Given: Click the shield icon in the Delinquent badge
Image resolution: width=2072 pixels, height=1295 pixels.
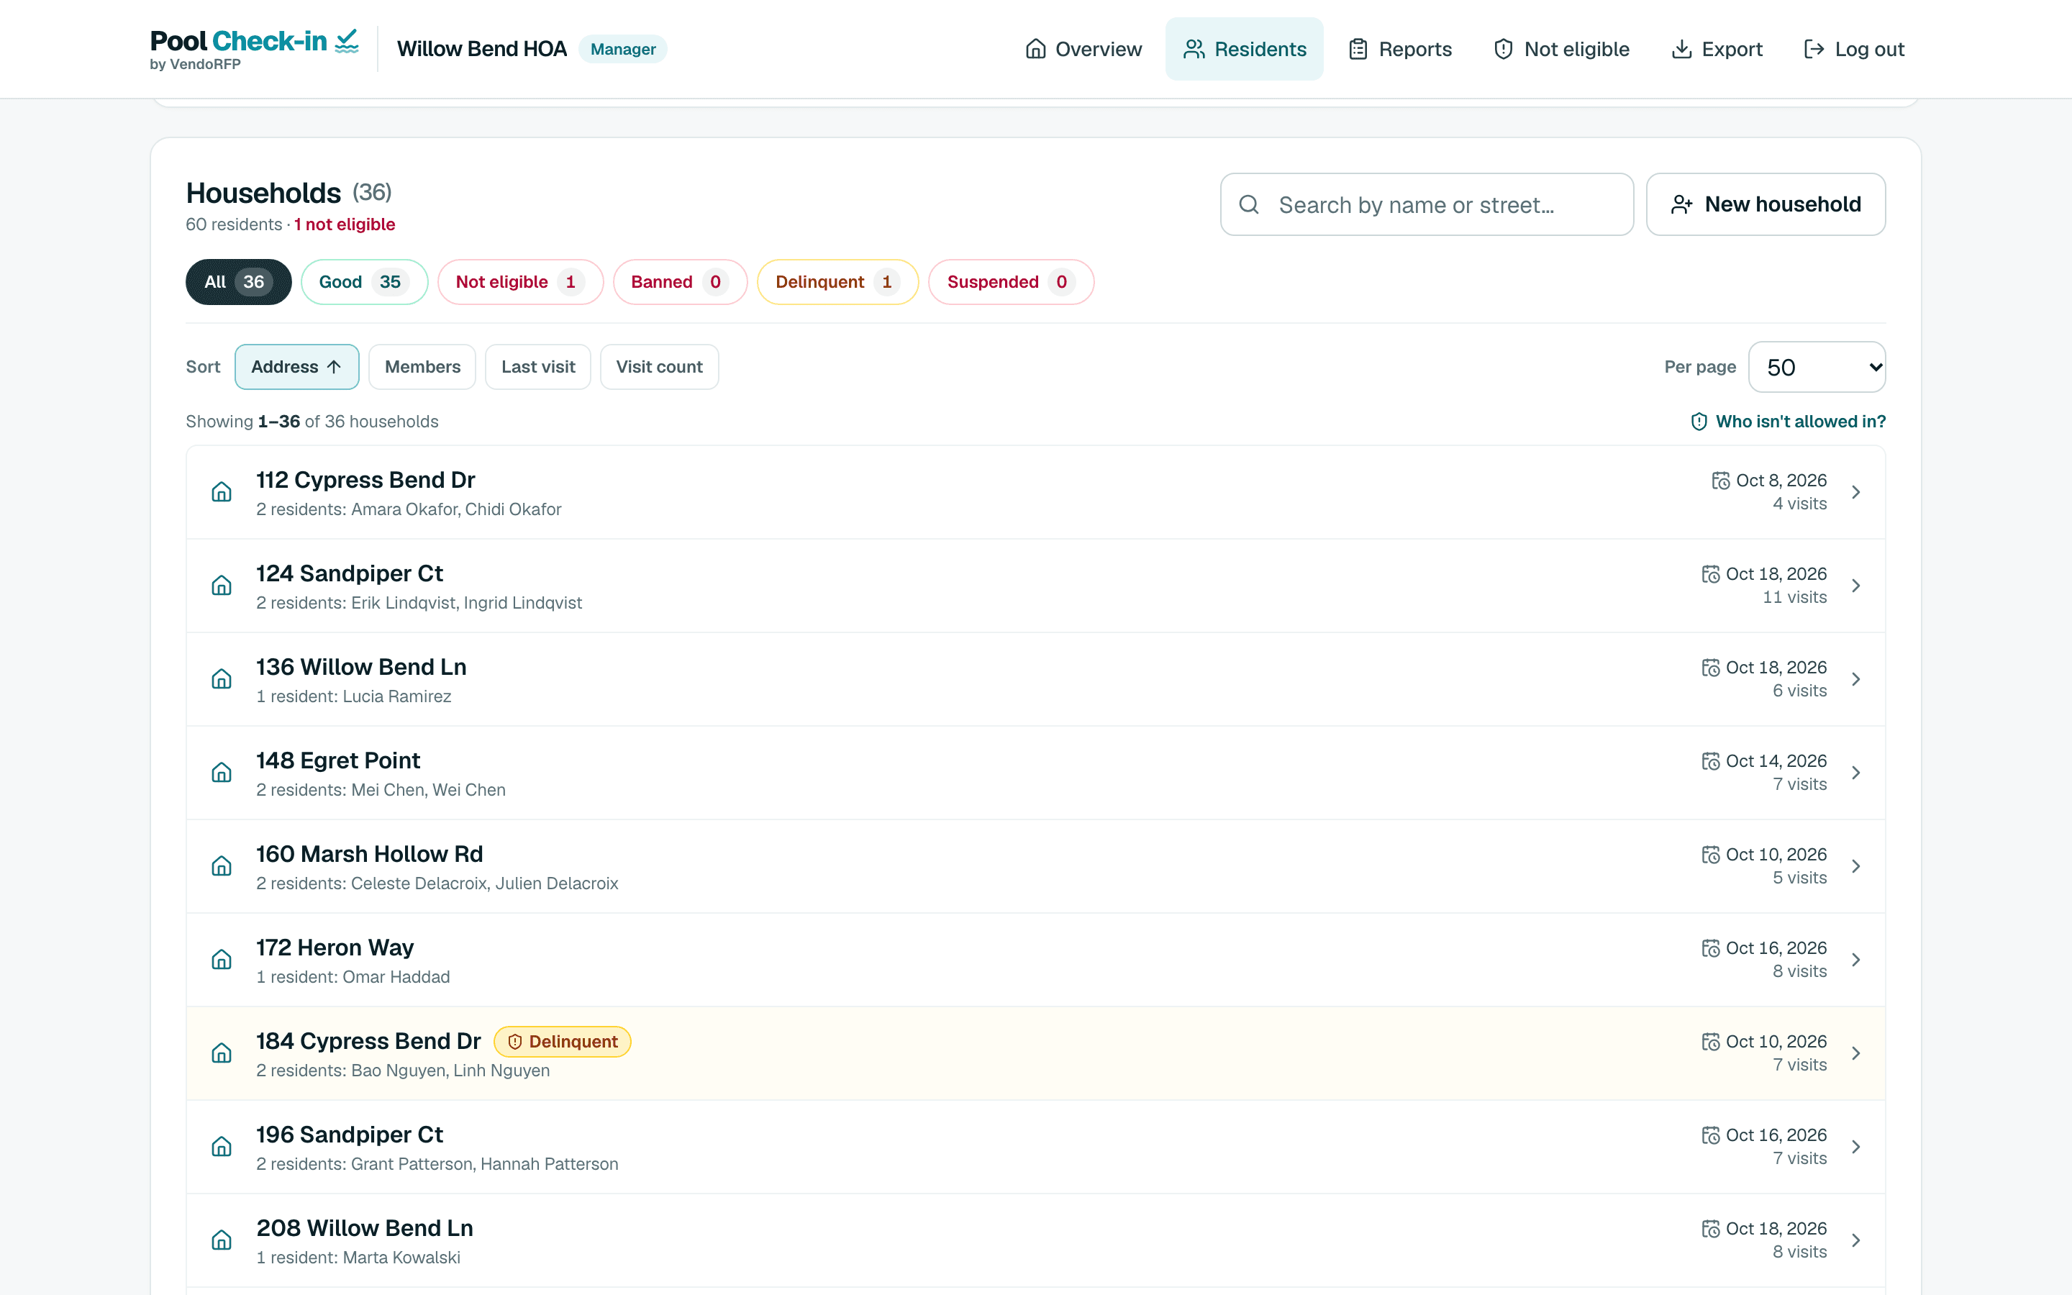Looking at the screenshot, I should pyautogui.click(x=514, y=1042).
